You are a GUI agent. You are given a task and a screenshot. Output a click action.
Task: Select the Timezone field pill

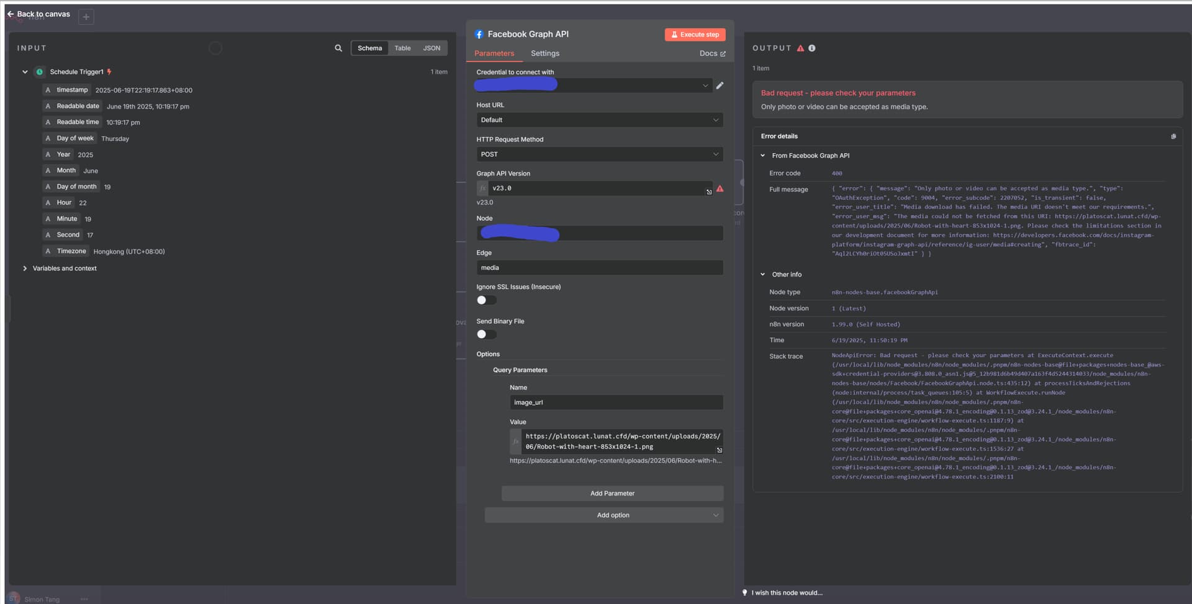click(x=65, y=251)
